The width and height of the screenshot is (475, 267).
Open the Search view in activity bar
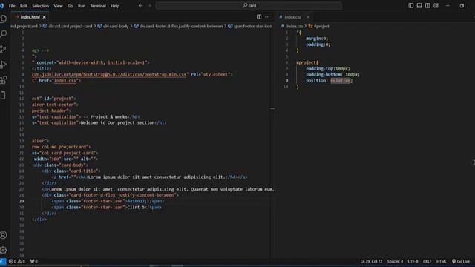4,34
